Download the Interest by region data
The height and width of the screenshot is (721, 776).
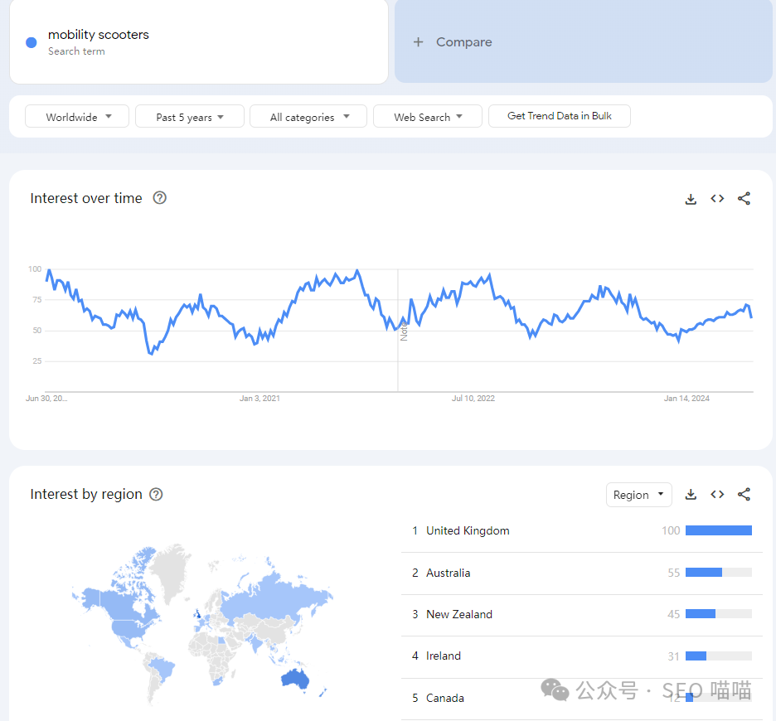(x=691, y=495)
